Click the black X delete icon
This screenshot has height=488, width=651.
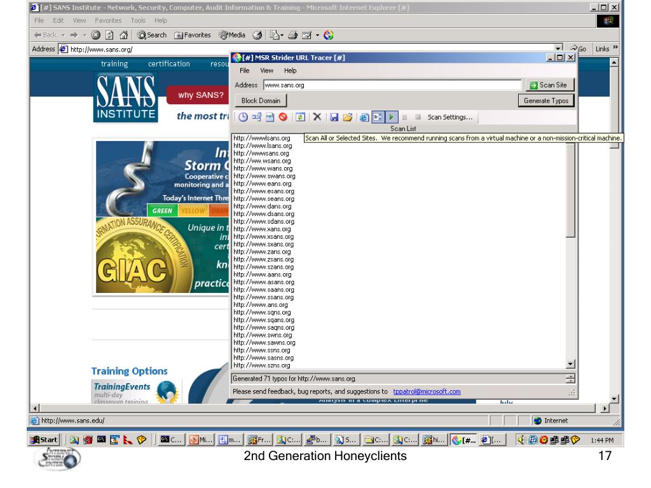click(x=317, y=117)
